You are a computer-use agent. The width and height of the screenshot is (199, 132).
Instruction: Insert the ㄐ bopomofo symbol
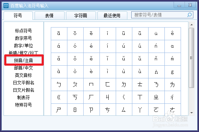tap(108, 97)
